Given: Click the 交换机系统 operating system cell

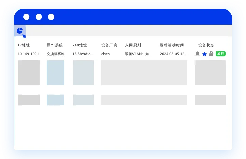Looking at the screenshot, I should pos(56,54).
